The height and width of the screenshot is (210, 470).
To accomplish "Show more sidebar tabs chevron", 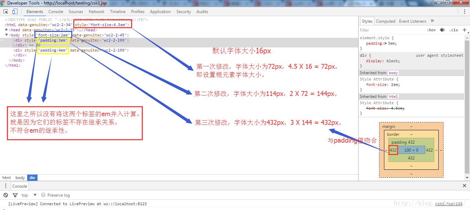I will click(432, 21).
